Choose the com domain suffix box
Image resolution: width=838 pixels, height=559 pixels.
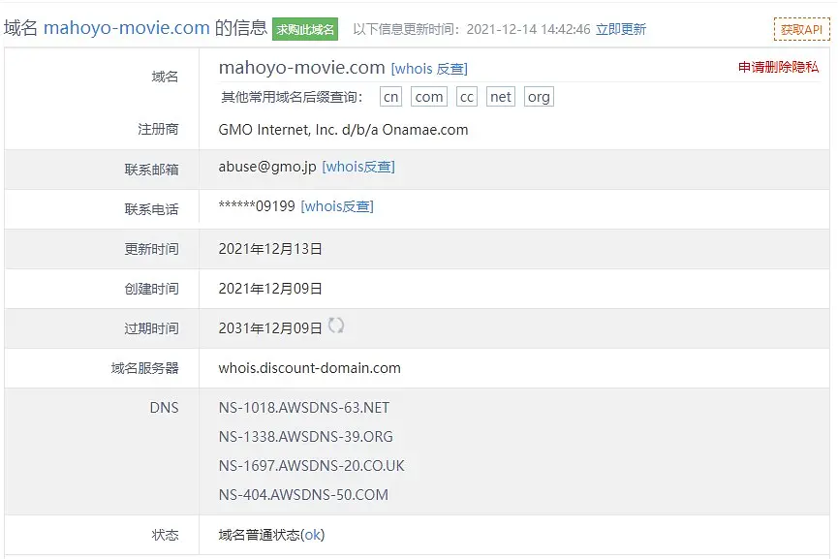(x=428, y=97)
